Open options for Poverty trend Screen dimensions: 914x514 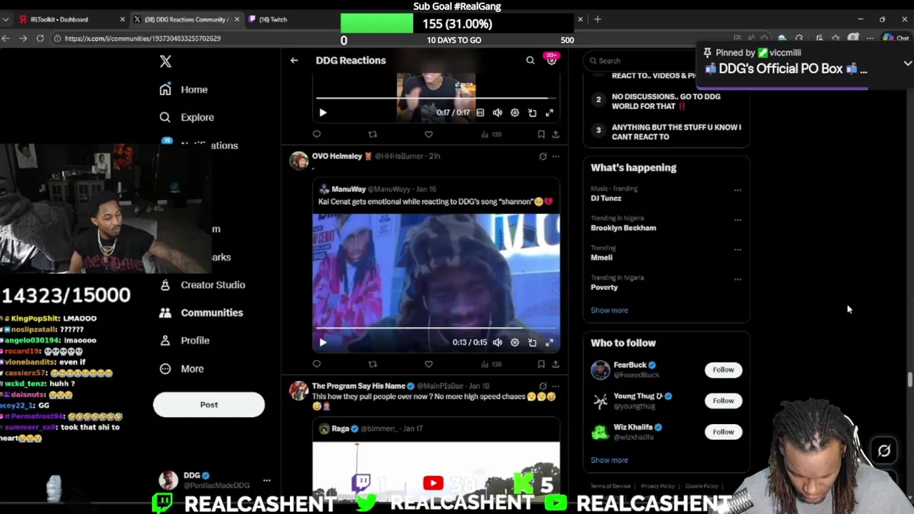[738, 279]
